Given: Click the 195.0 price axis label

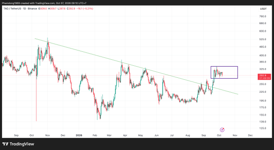Looking at the screenshot, I should (263, 100).
